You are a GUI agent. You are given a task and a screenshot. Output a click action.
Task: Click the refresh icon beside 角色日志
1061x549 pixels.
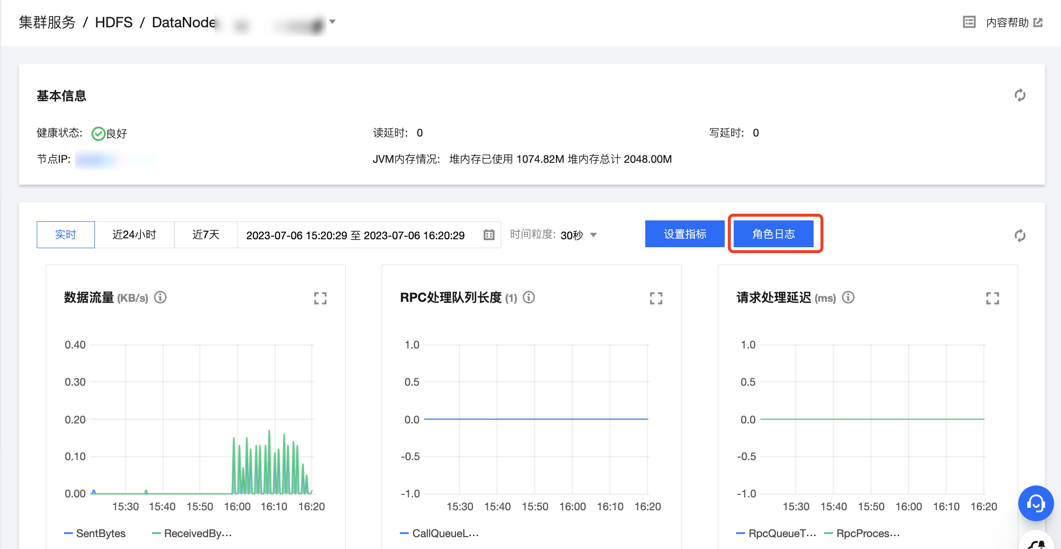click(x=1020, y=235)
